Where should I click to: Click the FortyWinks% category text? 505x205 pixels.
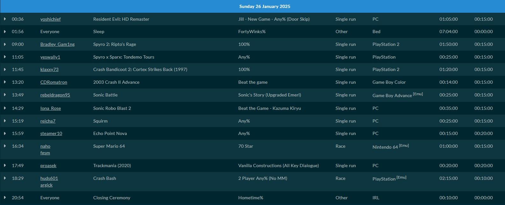[x=252, y=32]
